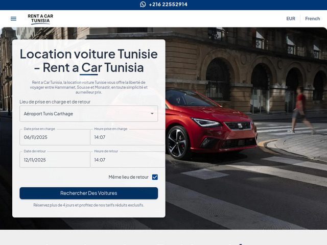This screenshot has height=245, width=327.
Task: Call the +216 22552914 phone number link
Action: click(168, 5)
